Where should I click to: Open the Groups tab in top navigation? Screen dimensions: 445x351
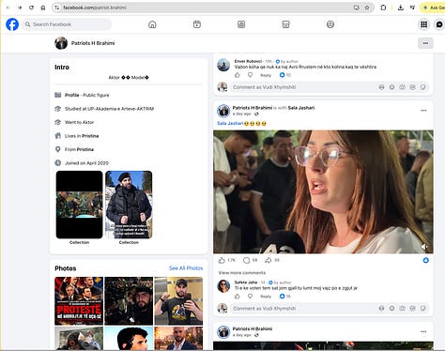(330, 24)
